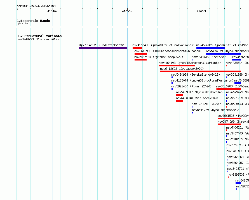Click nsv5485134 (ByrskaBishop2022) label
249x200 pixels.
point(159,57)
